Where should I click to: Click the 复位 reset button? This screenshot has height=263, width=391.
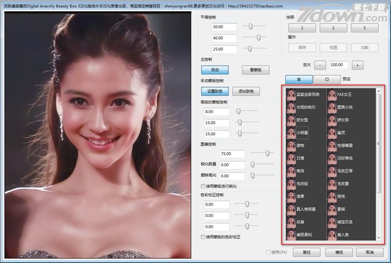pos(307,252)
